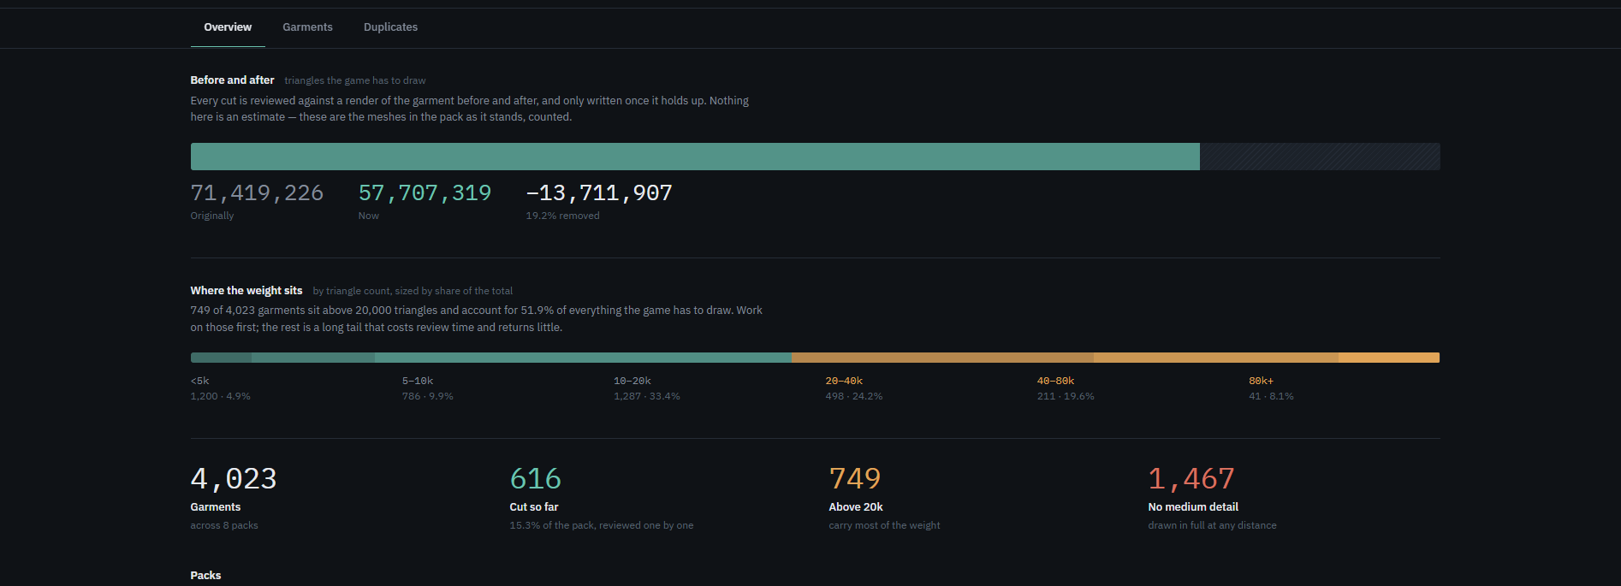Image resolution: width=1621 pixels, height=586 pixels.
Task: Click the −13,711,907 removed value
Action: pyautogui.click(x=599, y=193)
